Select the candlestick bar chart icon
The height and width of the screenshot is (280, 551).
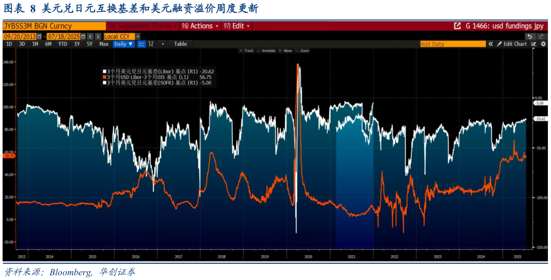(x=151, y=44)
